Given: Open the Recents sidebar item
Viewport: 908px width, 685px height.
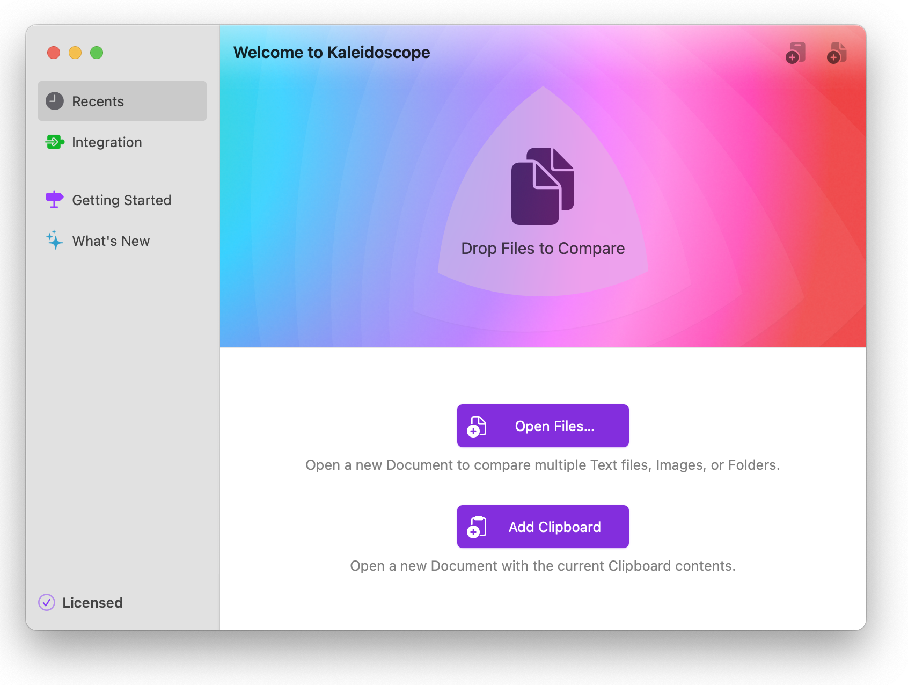Looking at the screenshot, I should point(122,101).
